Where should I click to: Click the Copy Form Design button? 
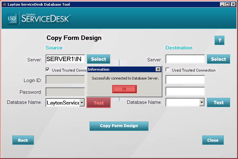click(119, 126)
